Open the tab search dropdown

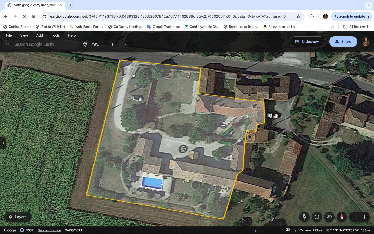[x=369, y=5]
